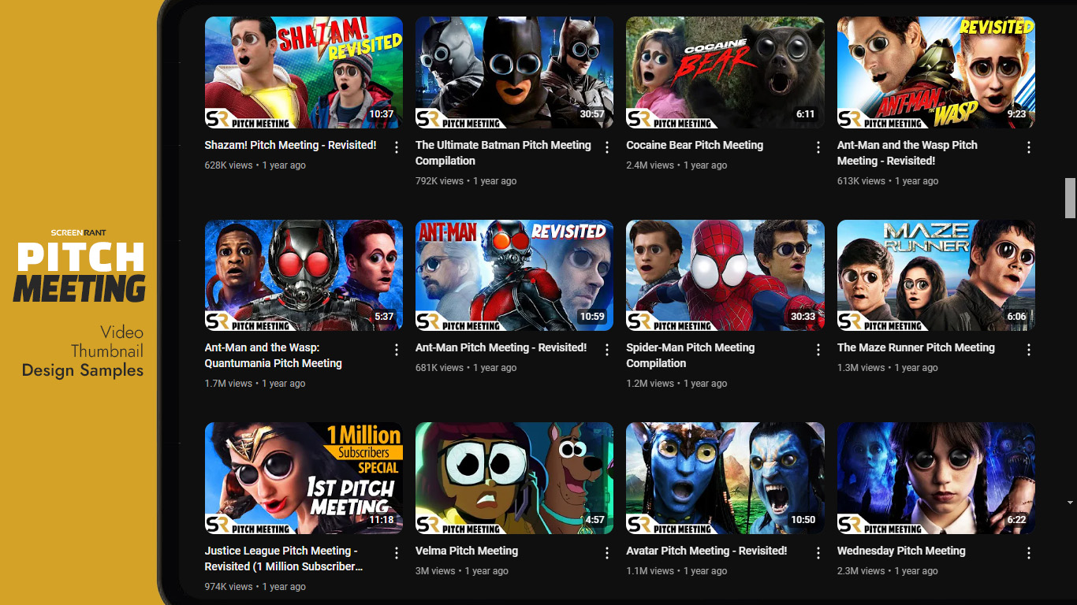
Task: Click the 6:22 duration badge on Wednesday video
Action: (x=1016, y=520)
